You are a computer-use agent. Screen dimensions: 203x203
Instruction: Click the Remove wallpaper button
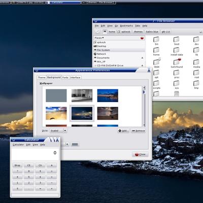(x=138, y=130)
